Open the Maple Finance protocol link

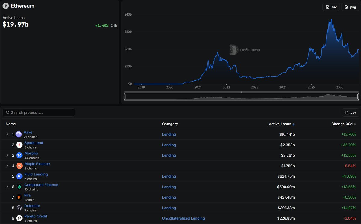coord(37,164)
